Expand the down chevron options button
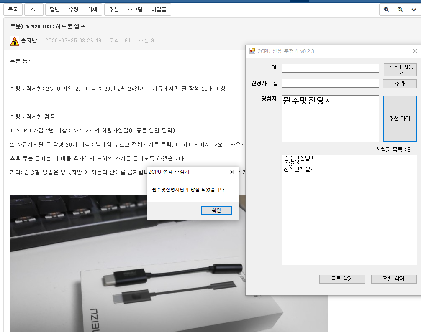Image resolution: width=421 pixels, height=332 pixels. coord(414,9)
